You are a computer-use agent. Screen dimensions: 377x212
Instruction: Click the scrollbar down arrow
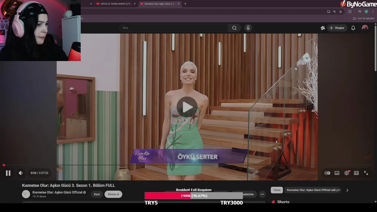tap(375, 202)
